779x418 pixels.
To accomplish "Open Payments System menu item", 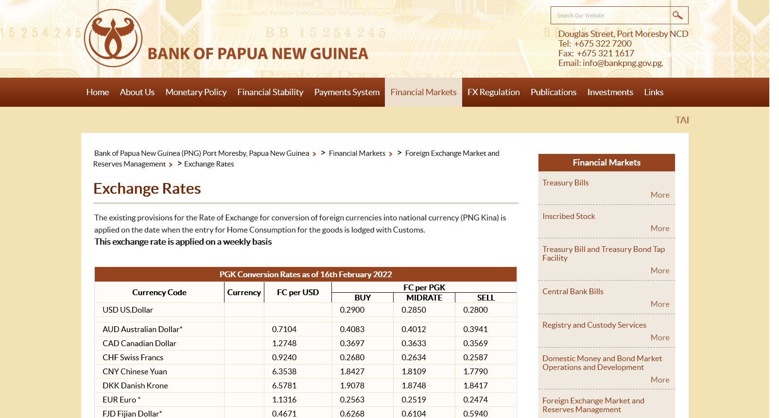I will (346, 92).
